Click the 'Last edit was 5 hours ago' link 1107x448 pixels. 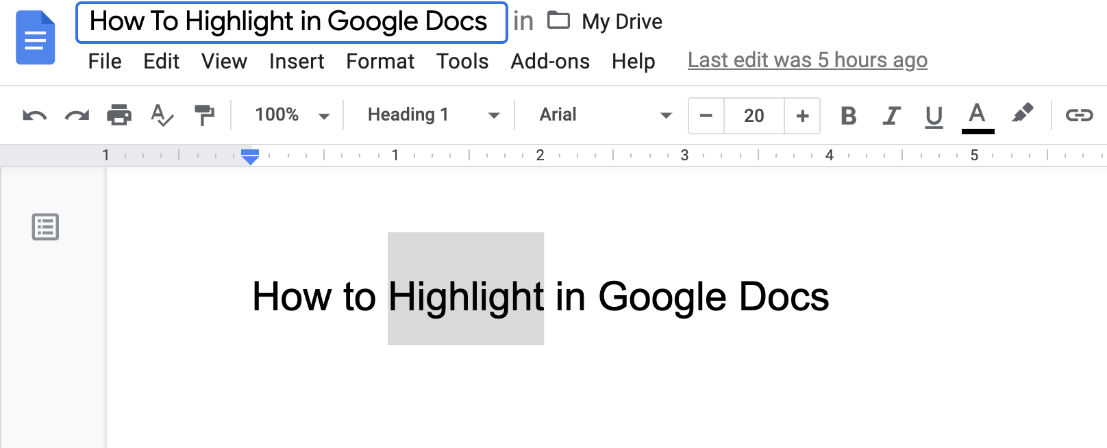808,60
